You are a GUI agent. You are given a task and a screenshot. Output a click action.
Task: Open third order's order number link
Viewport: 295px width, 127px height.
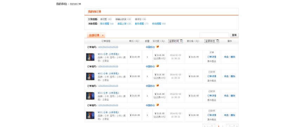point(108,86)
